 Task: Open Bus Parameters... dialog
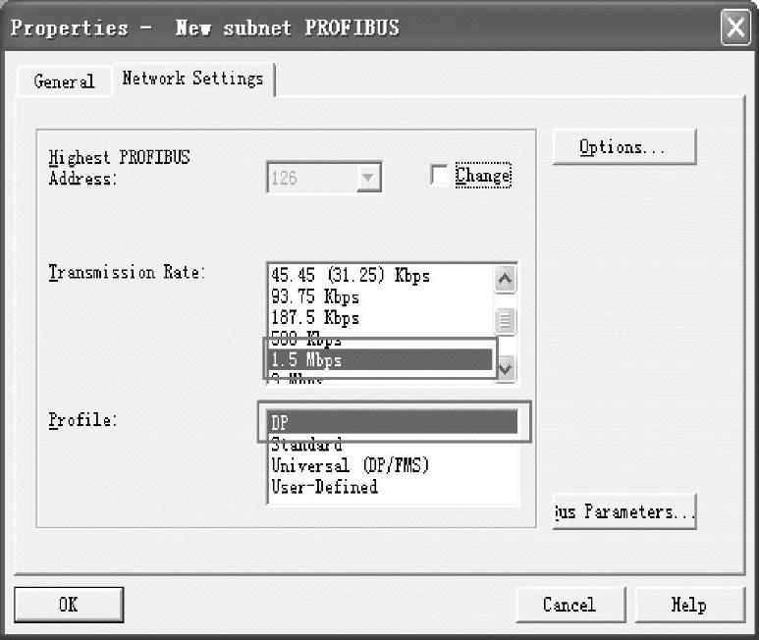click(623, 511)
